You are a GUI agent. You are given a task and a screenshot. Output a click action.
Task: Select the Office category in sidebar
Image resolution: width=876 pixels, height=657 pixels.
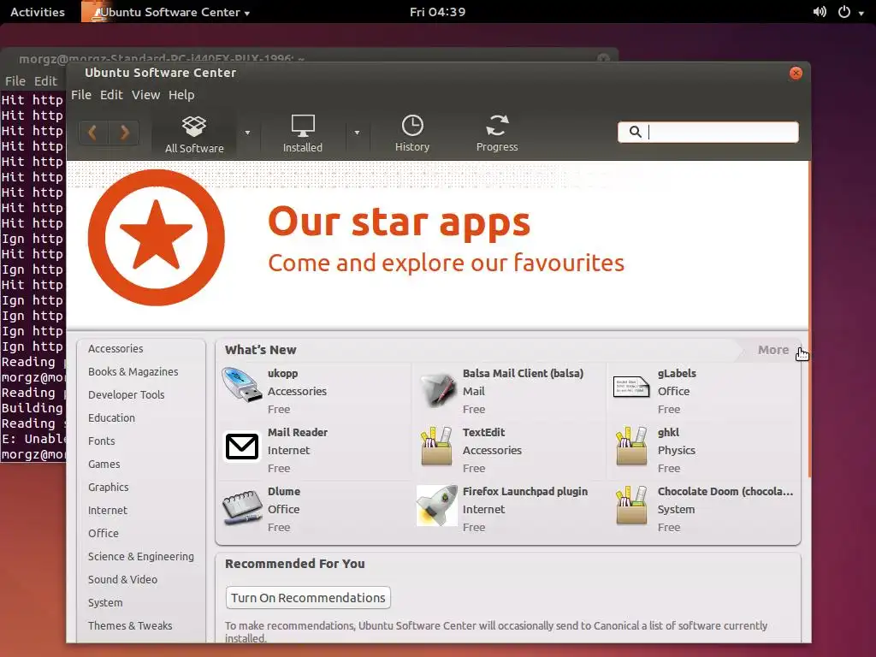coord(104,533)
